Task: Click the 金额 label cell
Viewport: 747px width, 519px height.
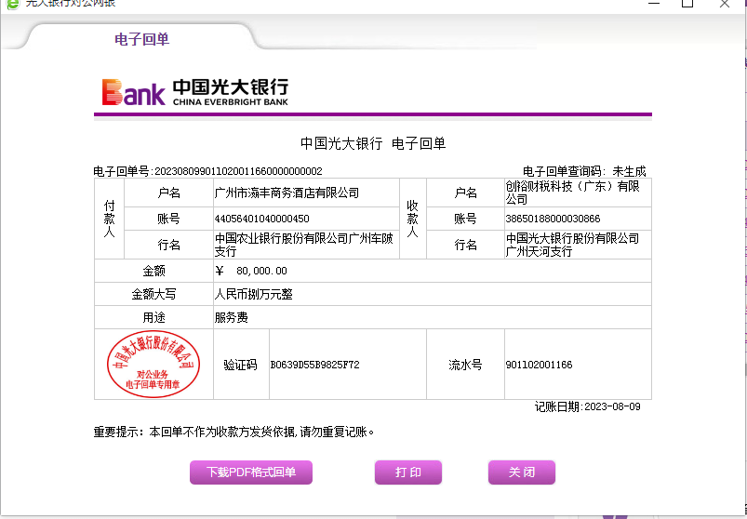Action: pyautogui.click(x=153, y=271)
